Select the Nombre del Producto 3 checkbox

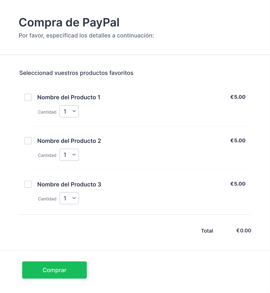[x=28, y=184]
